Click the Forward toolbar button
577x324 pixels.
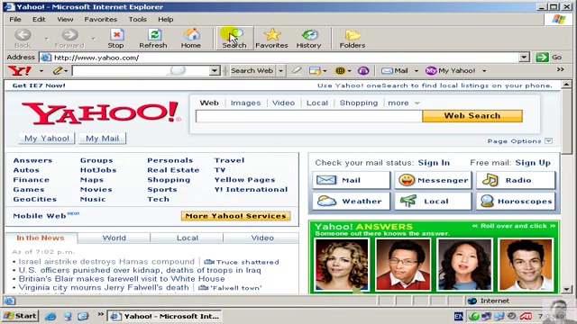pyautogui.click(x=69, y=39)
